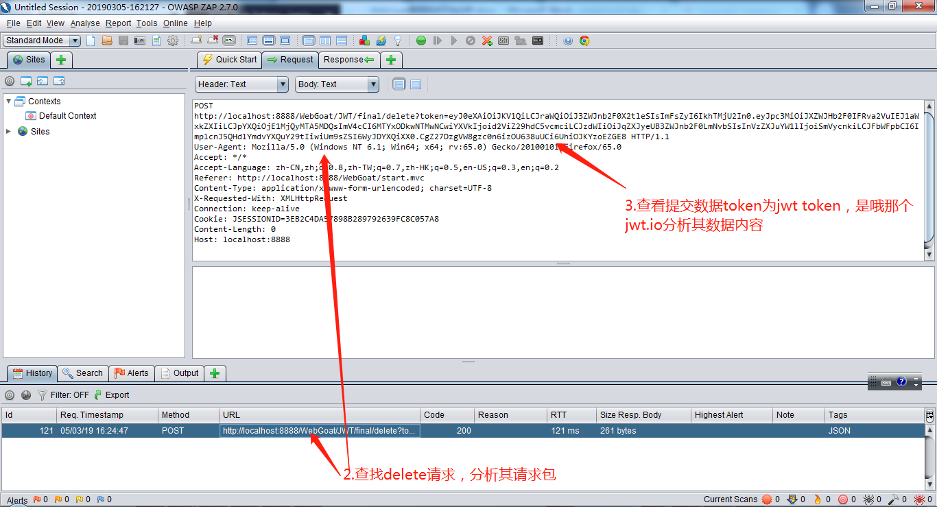Switch to the Output tab
This screenshot has height=507, width=937.
tap(179, 373)
